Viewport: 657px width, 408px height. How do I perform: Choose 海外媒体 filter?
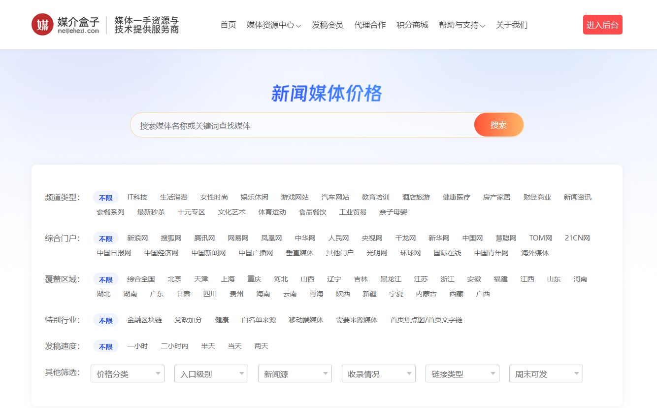(535, 253)
